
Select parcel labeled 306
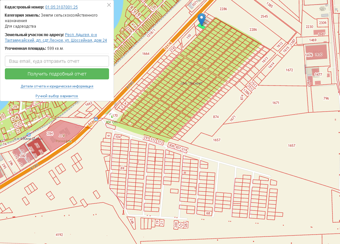pyautogui.click(x=171, y=145)
